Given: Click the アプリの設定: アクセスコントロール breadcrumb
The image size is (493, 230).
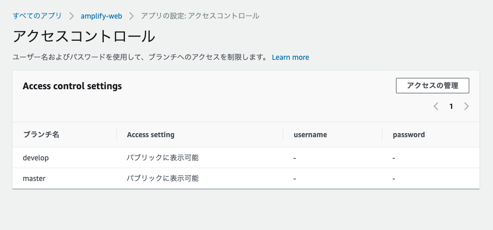Looking at the screenshot, I should pyautogui.click(x=200, y=16).
